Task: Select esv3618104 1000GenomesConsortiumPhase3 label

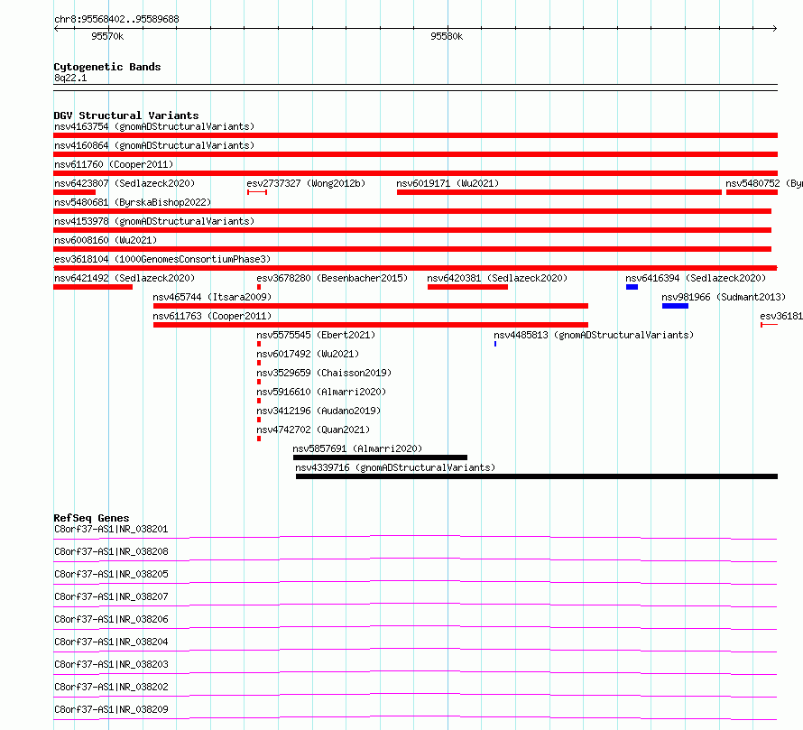Action: [x=162, y=259]
